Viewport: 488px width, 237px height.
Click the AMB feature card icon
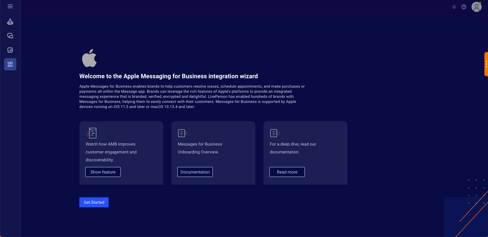pyautogui.click(x=92, y=133)
